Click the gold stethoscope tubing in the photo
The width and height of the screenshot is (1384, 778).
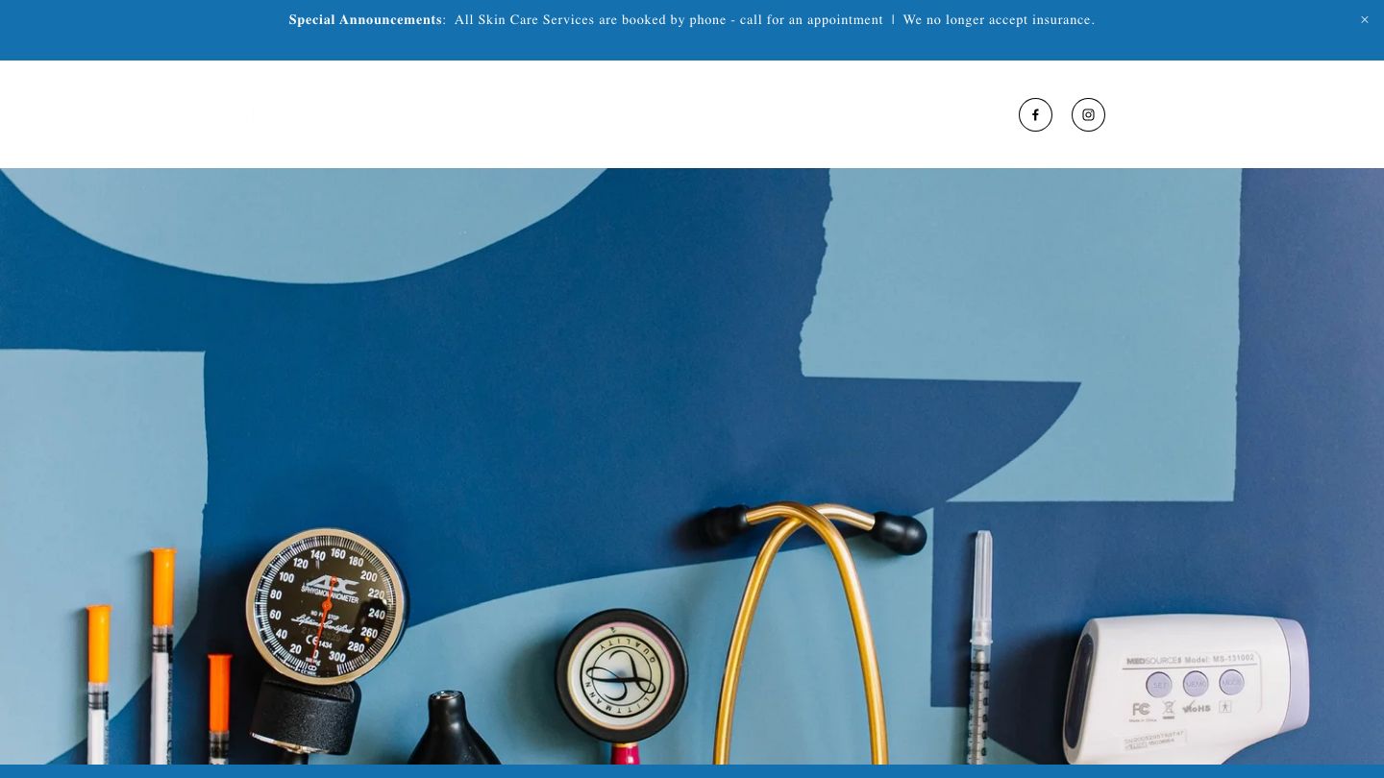click(x=799, y=634)
